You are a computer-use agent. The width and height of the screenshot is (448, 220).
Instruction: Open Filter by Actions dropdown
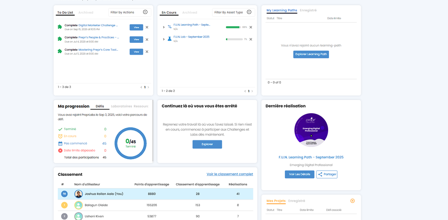pos(129,12)
